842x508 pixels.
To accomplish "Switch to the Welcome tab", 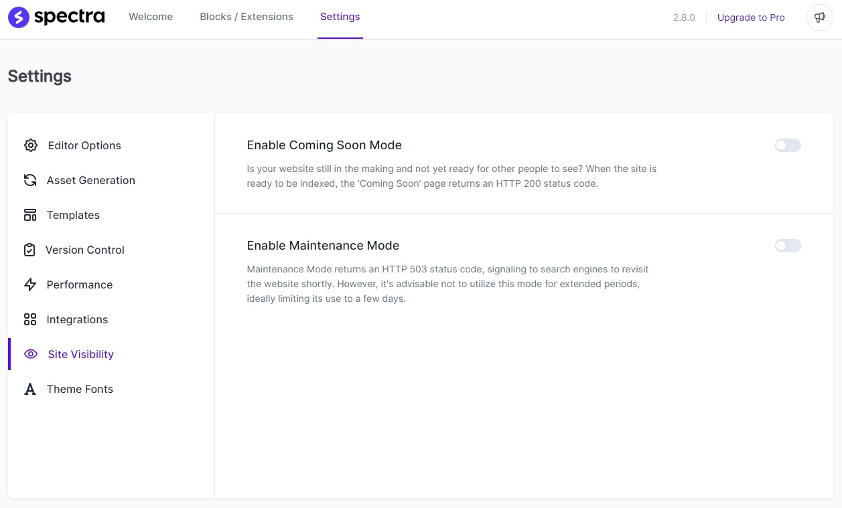I will [x=150, y=17].
